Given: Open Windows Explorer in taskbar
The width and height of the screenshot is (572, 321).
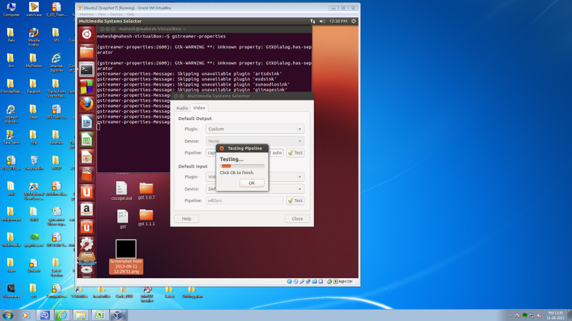Looking at the screenshot, I should [81, 315].
